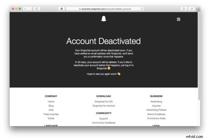Image resolution: width=210 pixels, height=140 pixels.
Task: Select Snapchat for iOS download link
Action: (104, 102)
